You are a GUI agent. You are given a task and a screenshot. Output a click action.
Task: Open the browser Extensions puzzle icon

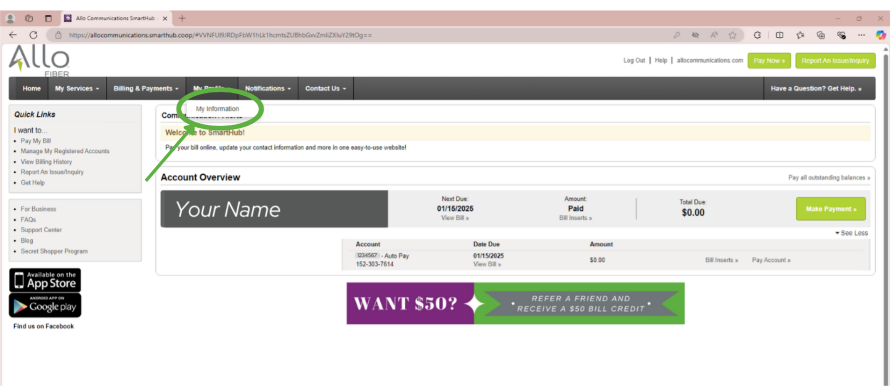click(757, 35)
